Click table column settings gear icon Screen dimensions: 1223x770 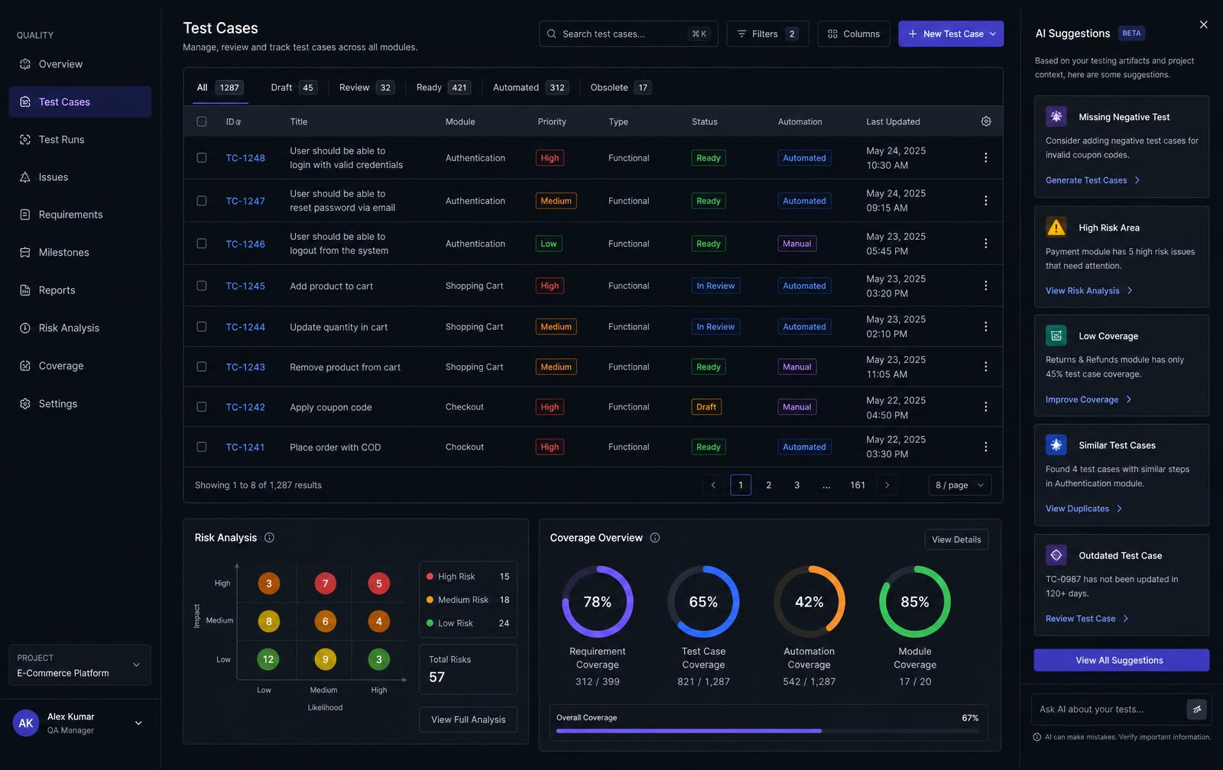click(986, 121)
